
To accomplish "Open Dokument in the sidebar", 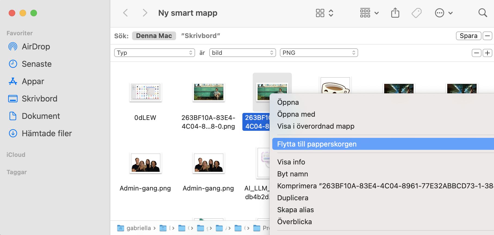I will point(34,116).
